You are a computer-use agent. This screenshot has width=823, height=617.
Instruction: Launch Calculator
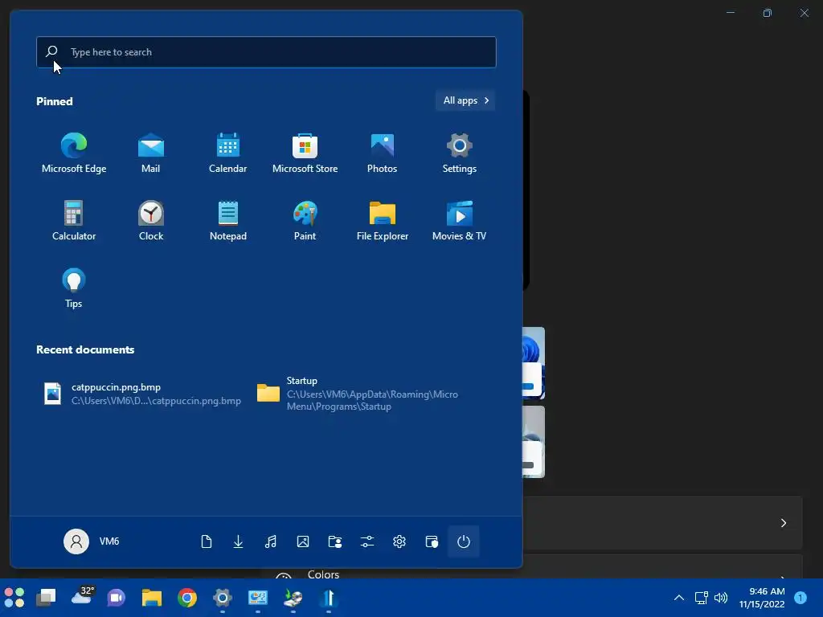[x=73, y=220]
